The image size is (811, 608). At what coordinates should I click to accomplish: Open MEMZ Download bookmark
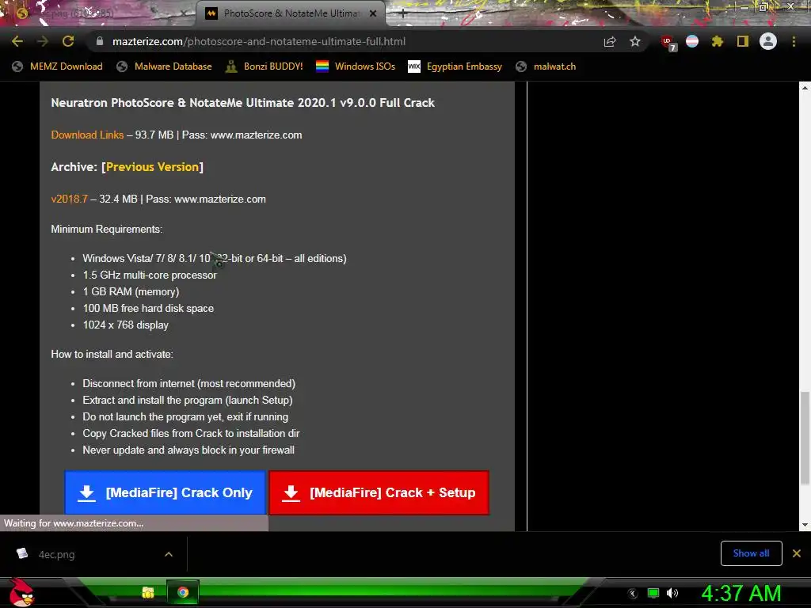(57, 66)
